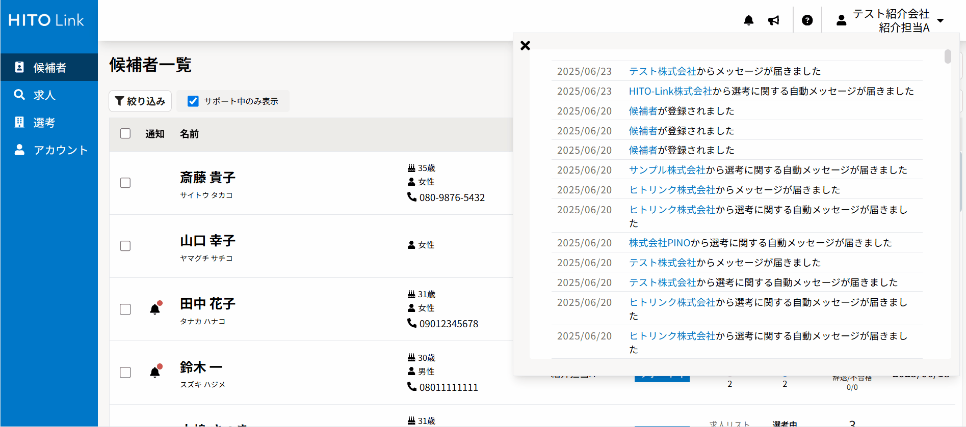This screenshot has height=427, width=966.
Task: Open the HITO-Link株式会社 notification link
Action: [x=670, y=91]
